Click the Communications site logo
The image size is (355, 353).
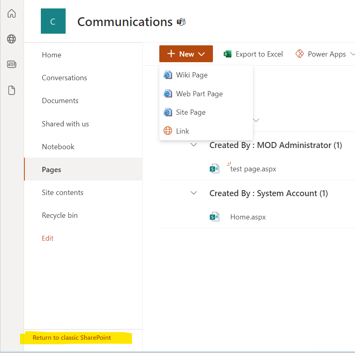pos(53,21)
